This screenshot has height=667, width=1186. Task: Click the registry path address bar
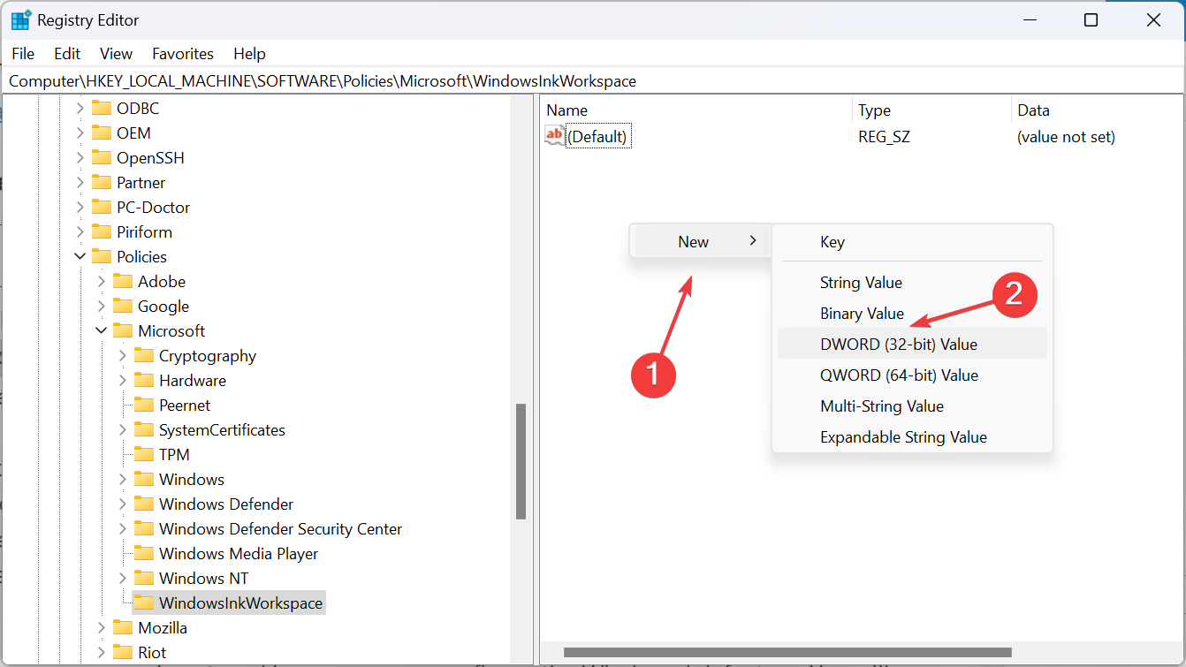tap(592, 81)
